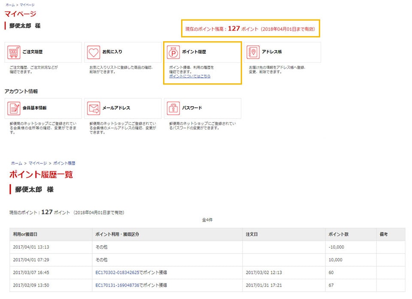Go to ホーム in the top breadcrumb

coord(9,4)
